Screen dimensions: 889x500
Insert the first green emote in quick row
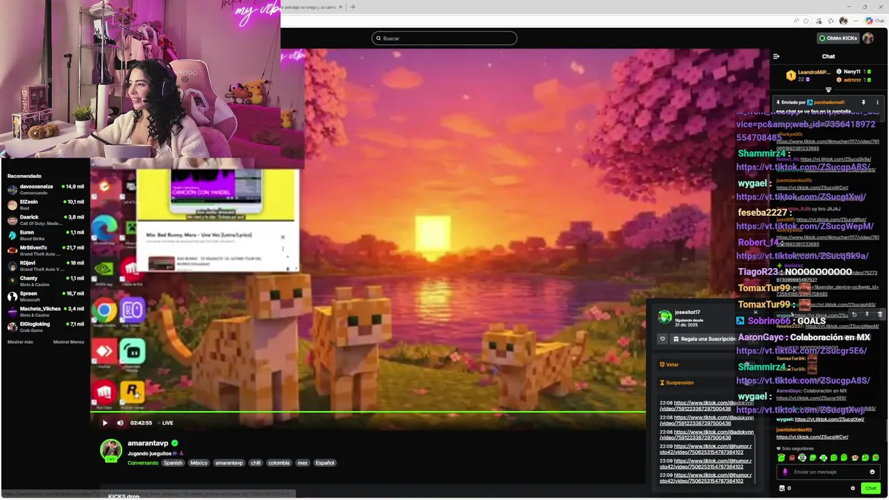coord(781,458)
